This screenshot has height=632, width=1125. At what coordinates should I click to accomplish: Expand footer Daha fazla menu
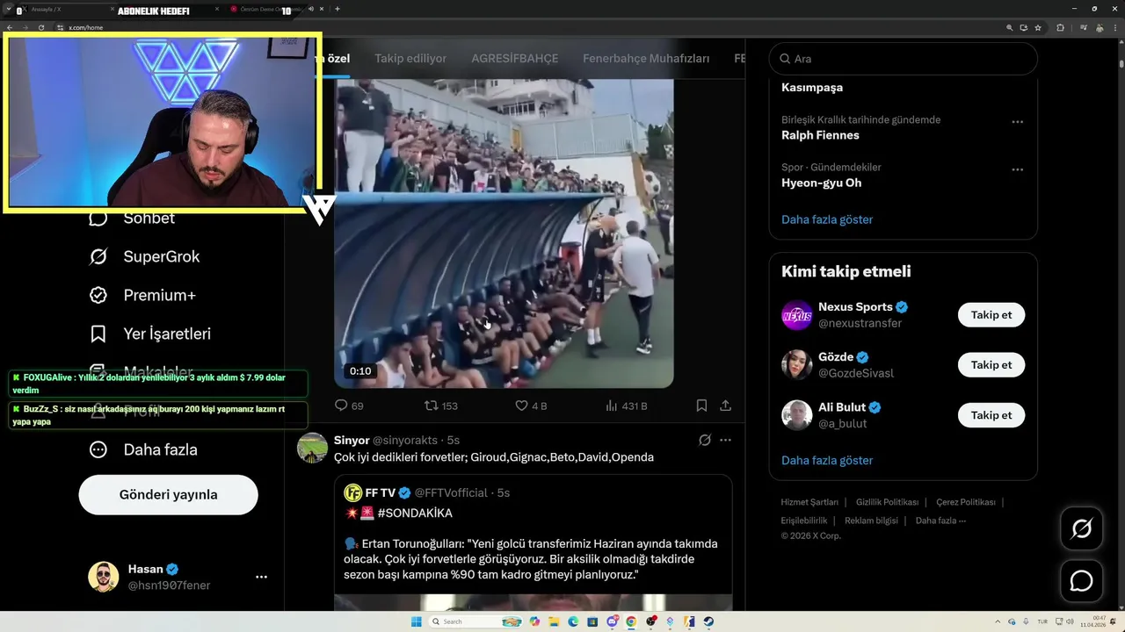point(940,521)
